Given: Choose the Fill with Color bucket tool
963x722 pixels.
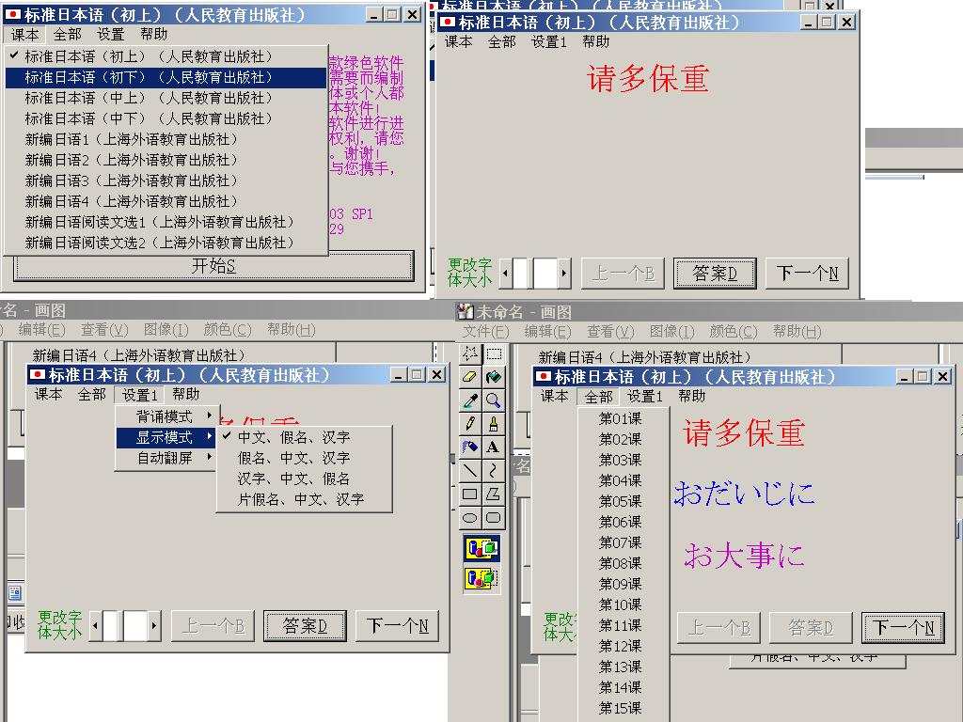Looking at the screenshot, I should pos(493,377).
